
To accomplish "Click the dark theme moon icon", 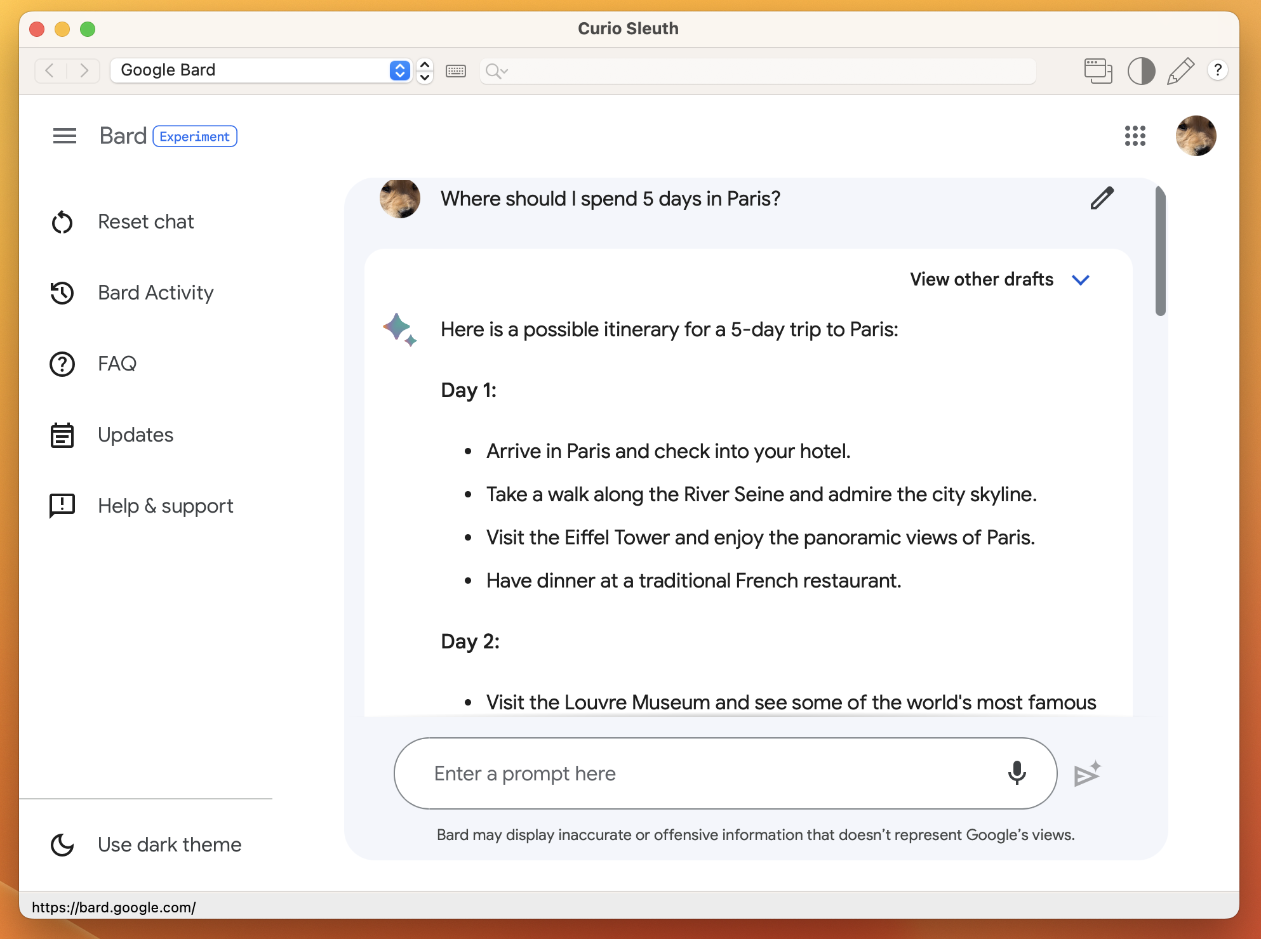I will tap(62, 845).
